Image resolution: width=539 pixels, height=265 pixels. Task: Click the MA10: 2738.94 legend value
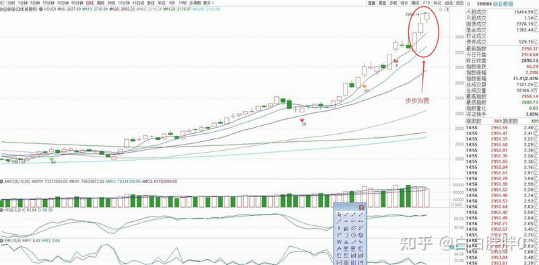point(95,9)
